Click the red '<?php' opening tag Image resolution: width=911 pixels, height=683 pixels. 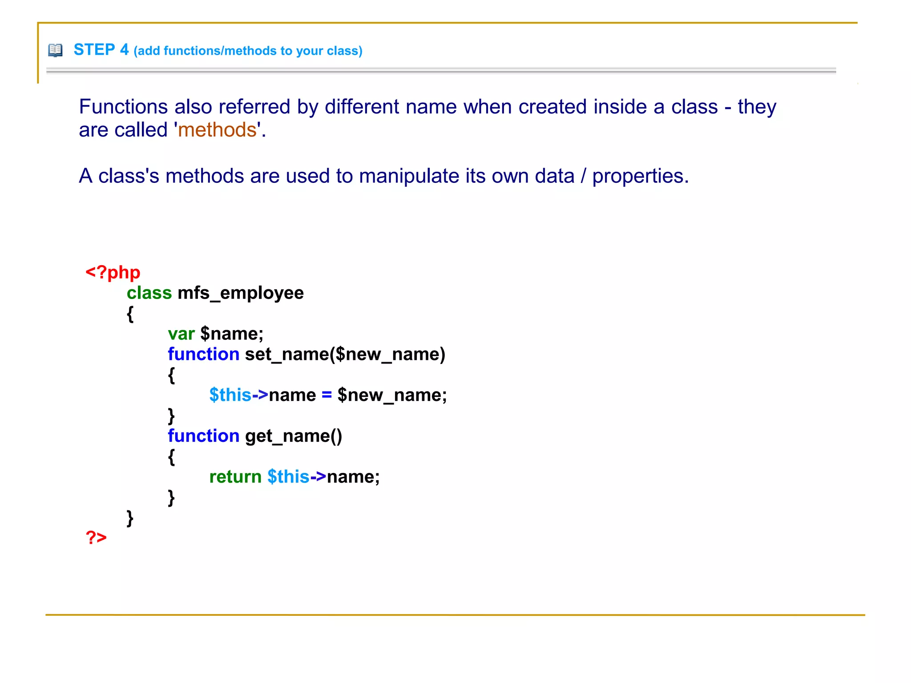tap(113, 272)
